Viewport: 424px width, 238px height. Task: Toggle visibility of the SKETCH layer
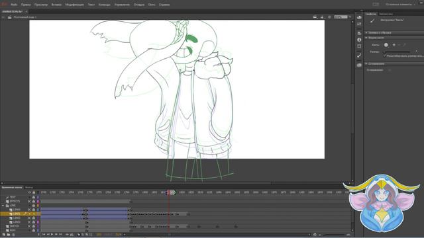pyautogui.click(x=29, y=226)
